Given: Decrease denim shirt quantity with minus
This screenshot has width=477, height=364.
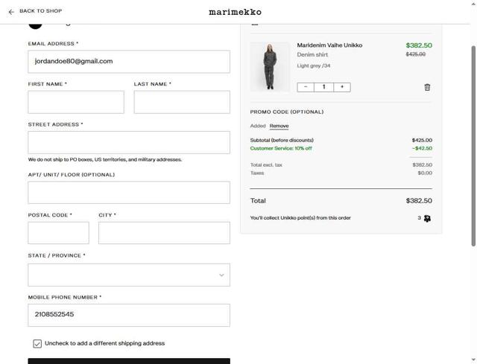Looking at the screenshot, I should tap(306, 87).
